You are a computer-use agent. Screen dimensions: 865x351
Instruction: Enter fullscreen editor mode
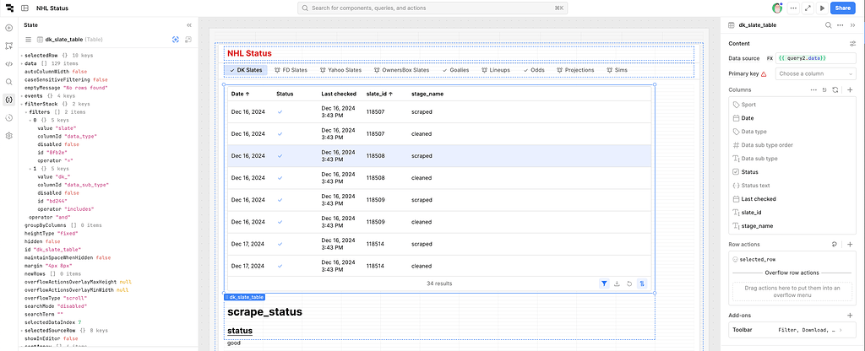808,8
